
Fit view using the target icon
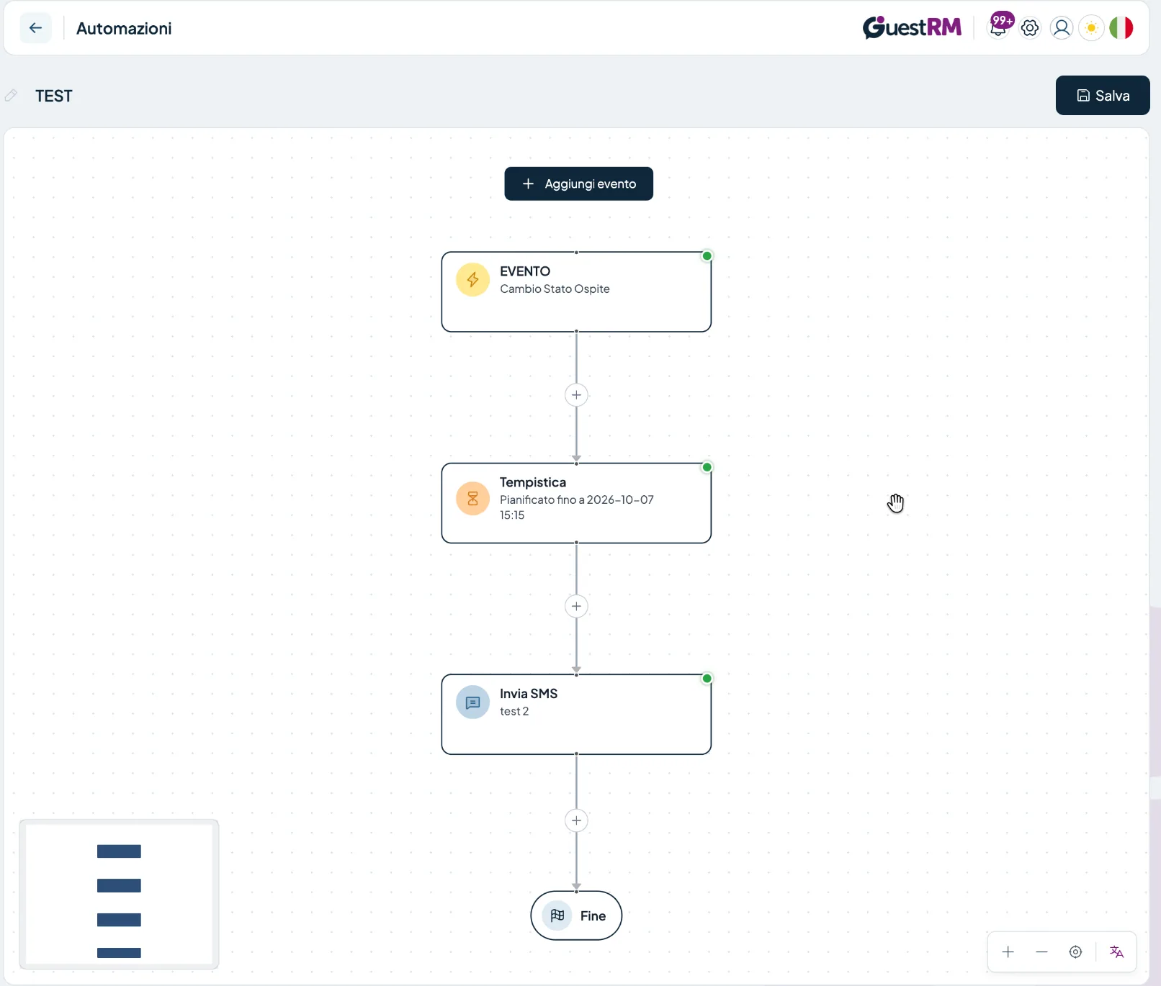pos(1075,952)
